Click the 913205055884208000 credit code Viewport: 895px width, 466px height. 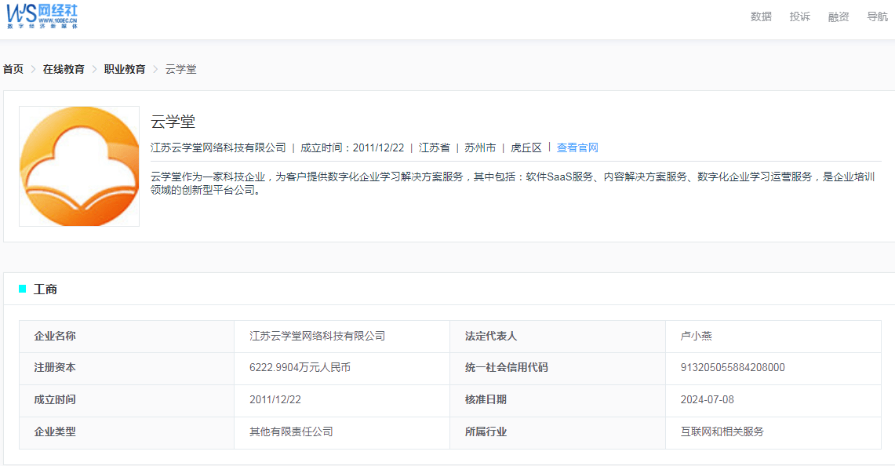point(733,368)
